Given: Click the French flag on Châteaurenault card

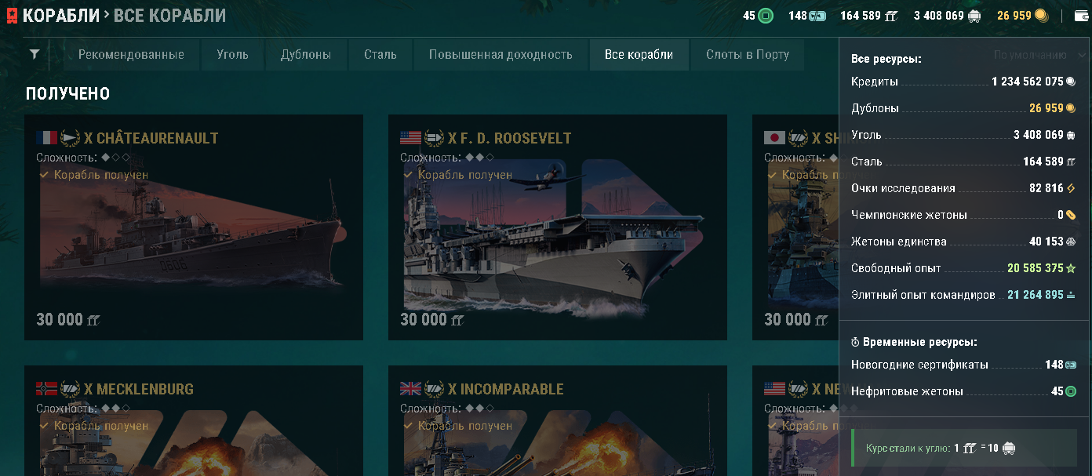Looking at the screenshot, I should pos(46,138).
